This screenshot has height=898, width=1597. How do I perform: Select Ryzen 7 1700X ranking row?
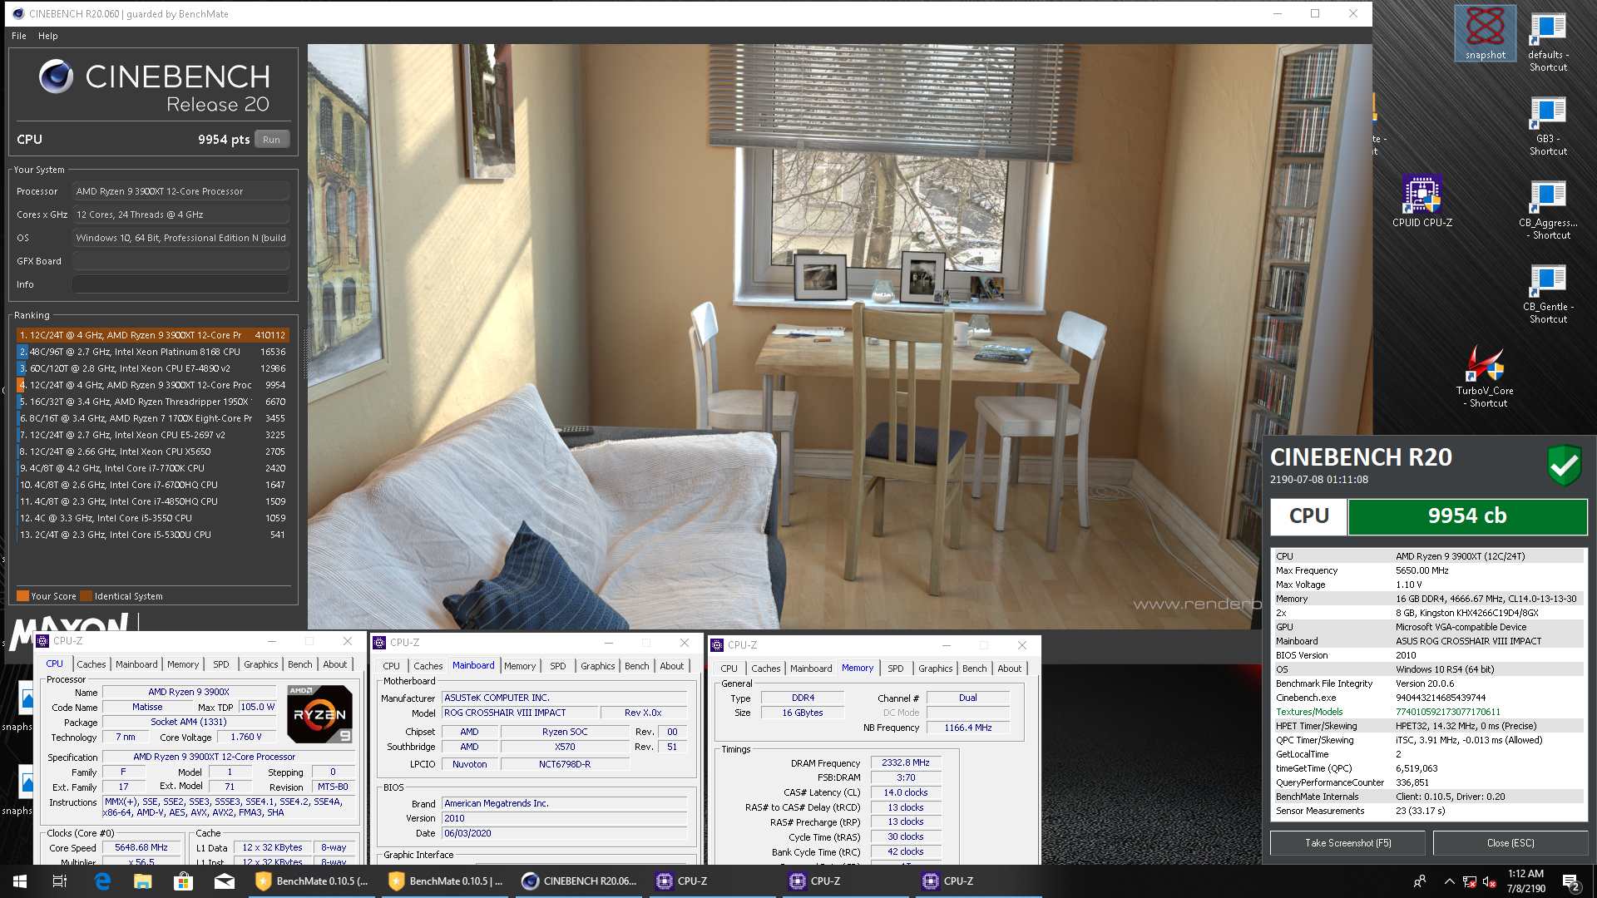[153, 418]
